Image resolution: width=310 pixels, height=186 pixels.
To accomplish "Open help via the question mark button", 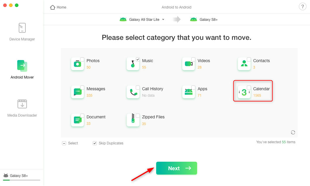I will click(302, 6).
